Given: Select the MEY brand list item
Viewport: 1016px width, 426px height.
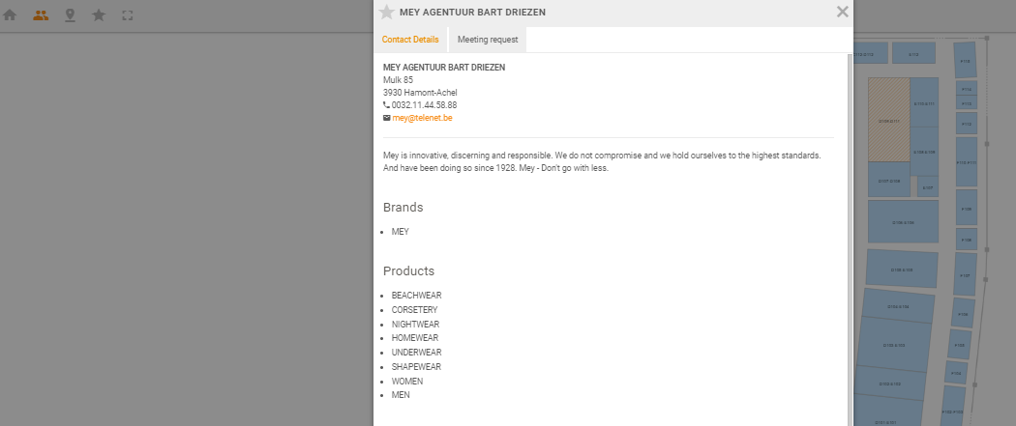Looking at the screenshot, I should click(401, 232).
